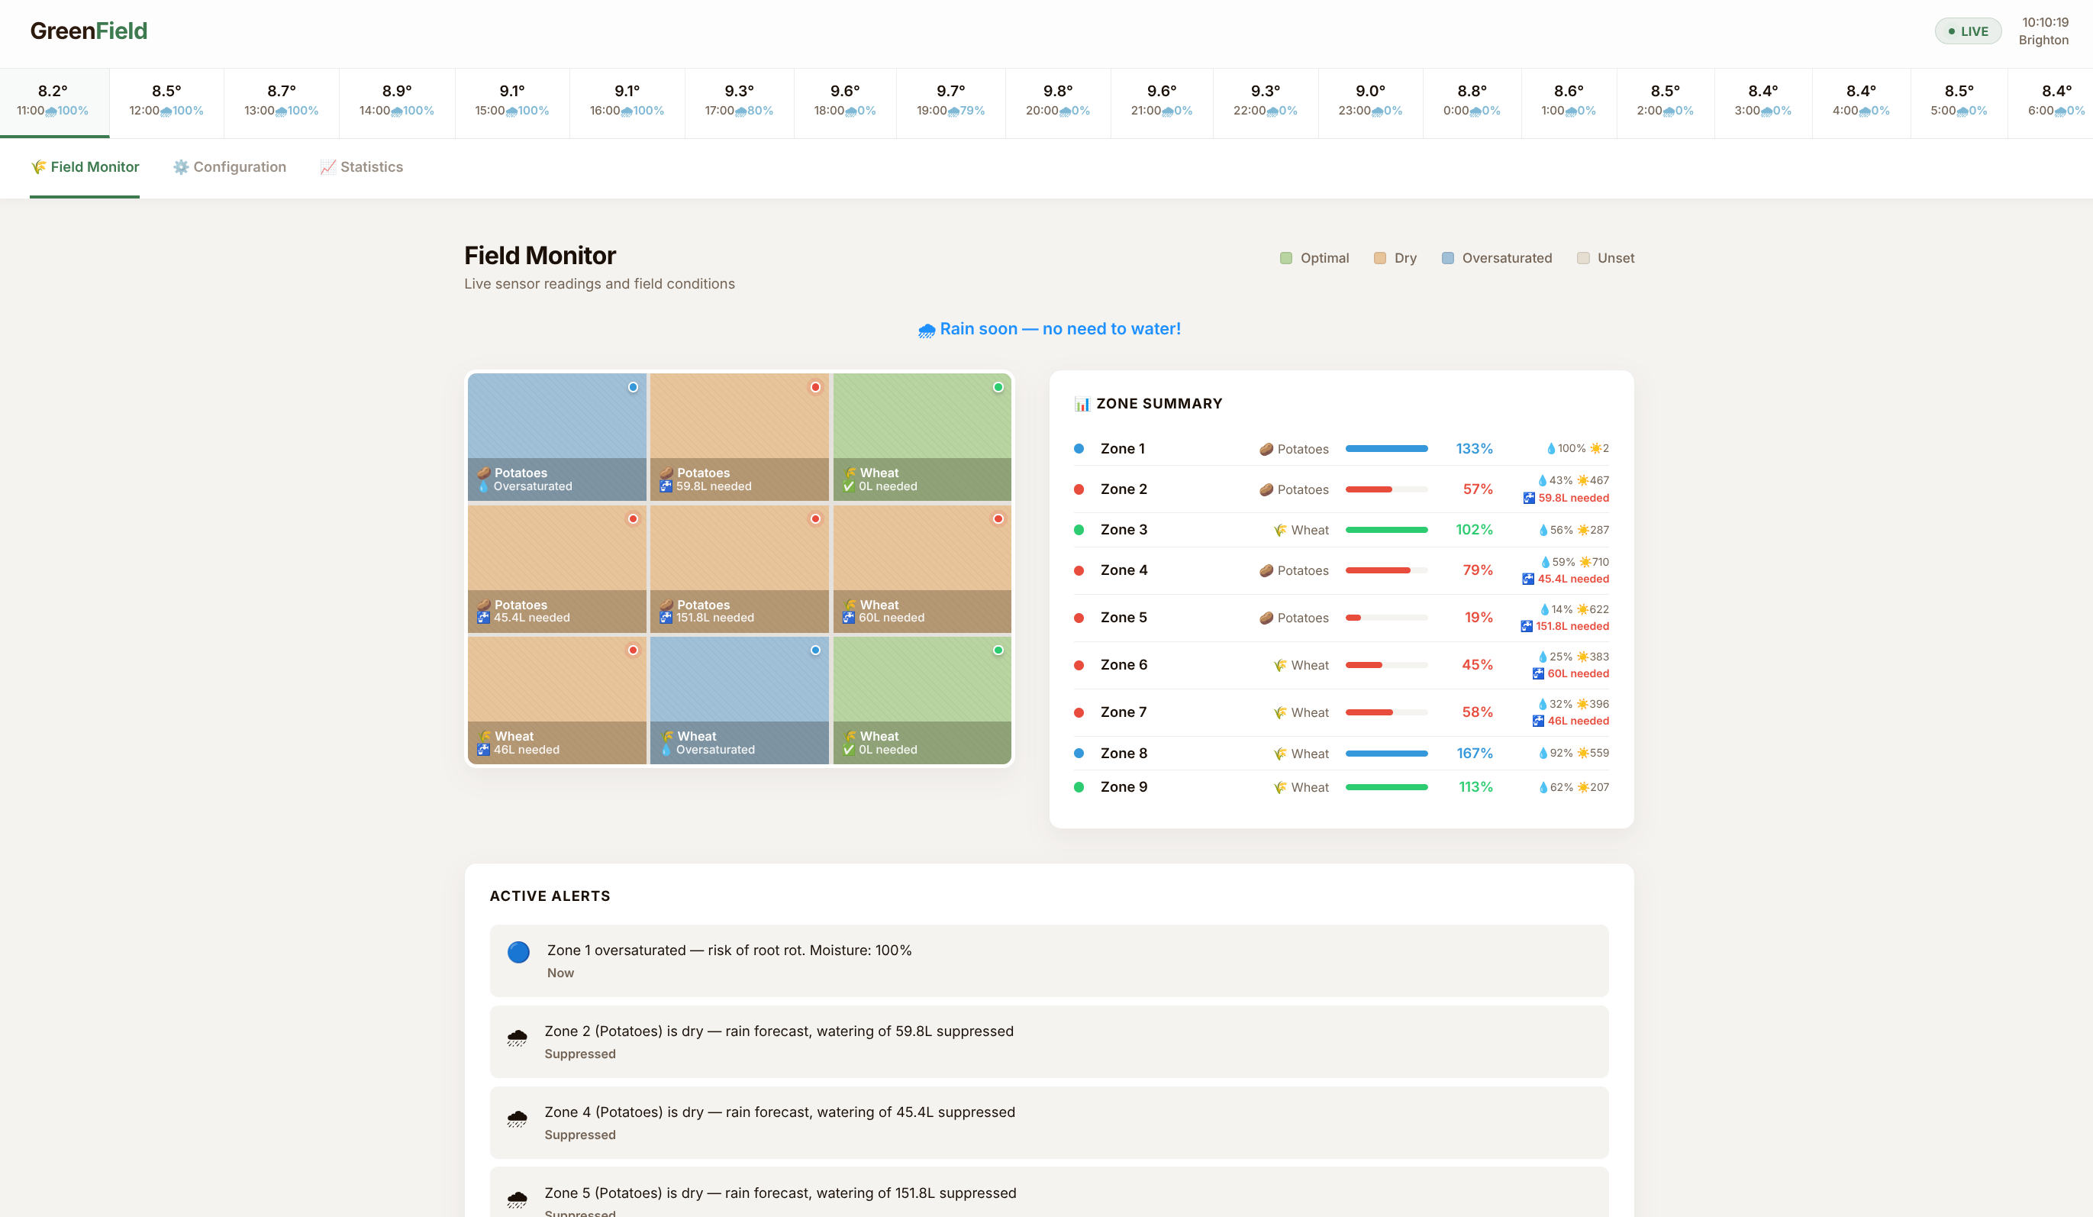
Task: Click the green sensor dot on Zone 3 field tile
Action: point(998,387)
